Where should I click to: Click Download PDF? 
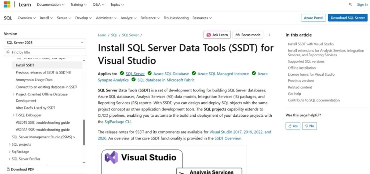20,169
